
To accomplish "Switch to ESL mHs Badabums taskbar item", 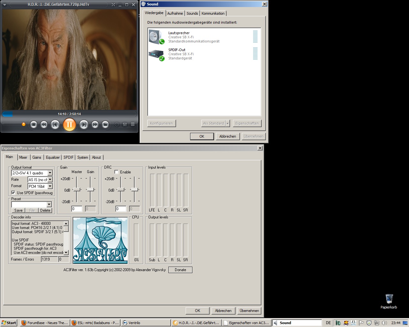I will pyautogui.click(x=95, y=323).
